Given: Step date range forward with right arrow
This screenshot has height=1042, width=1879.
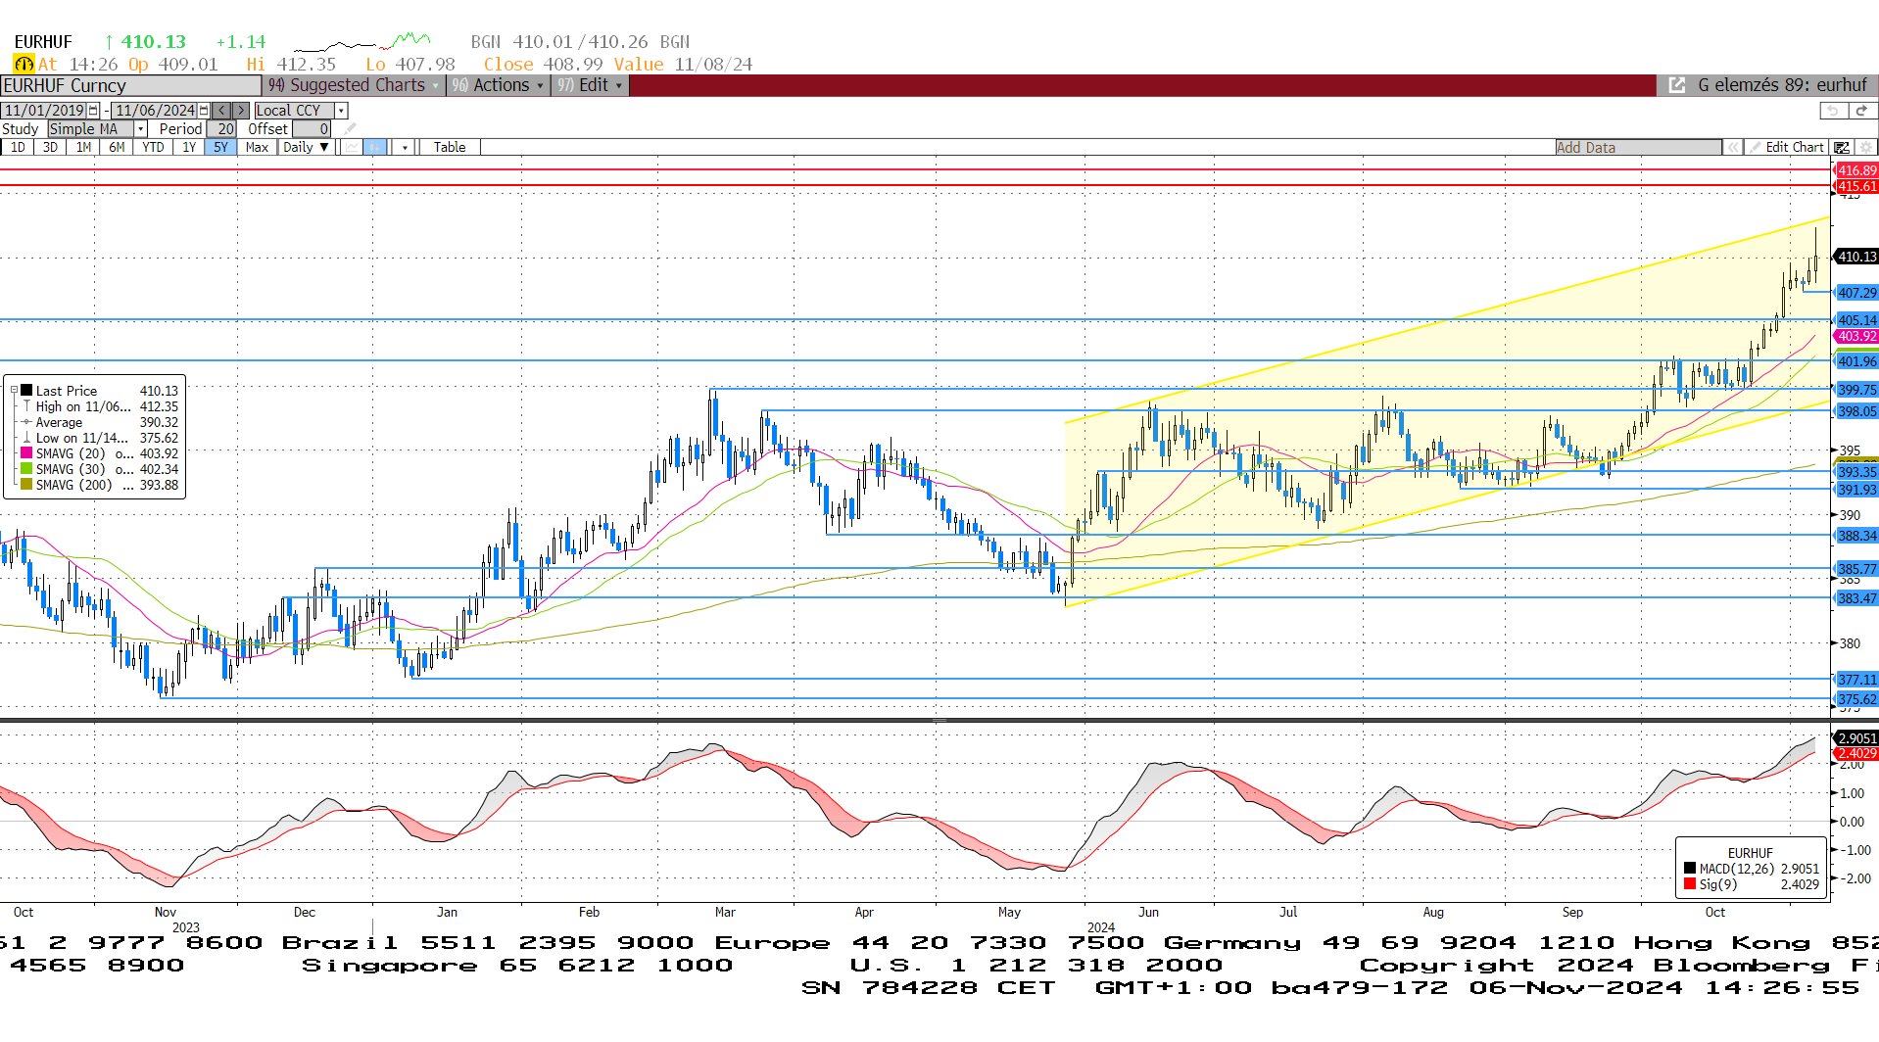Looking at the screenshot, I should [240, 111].
